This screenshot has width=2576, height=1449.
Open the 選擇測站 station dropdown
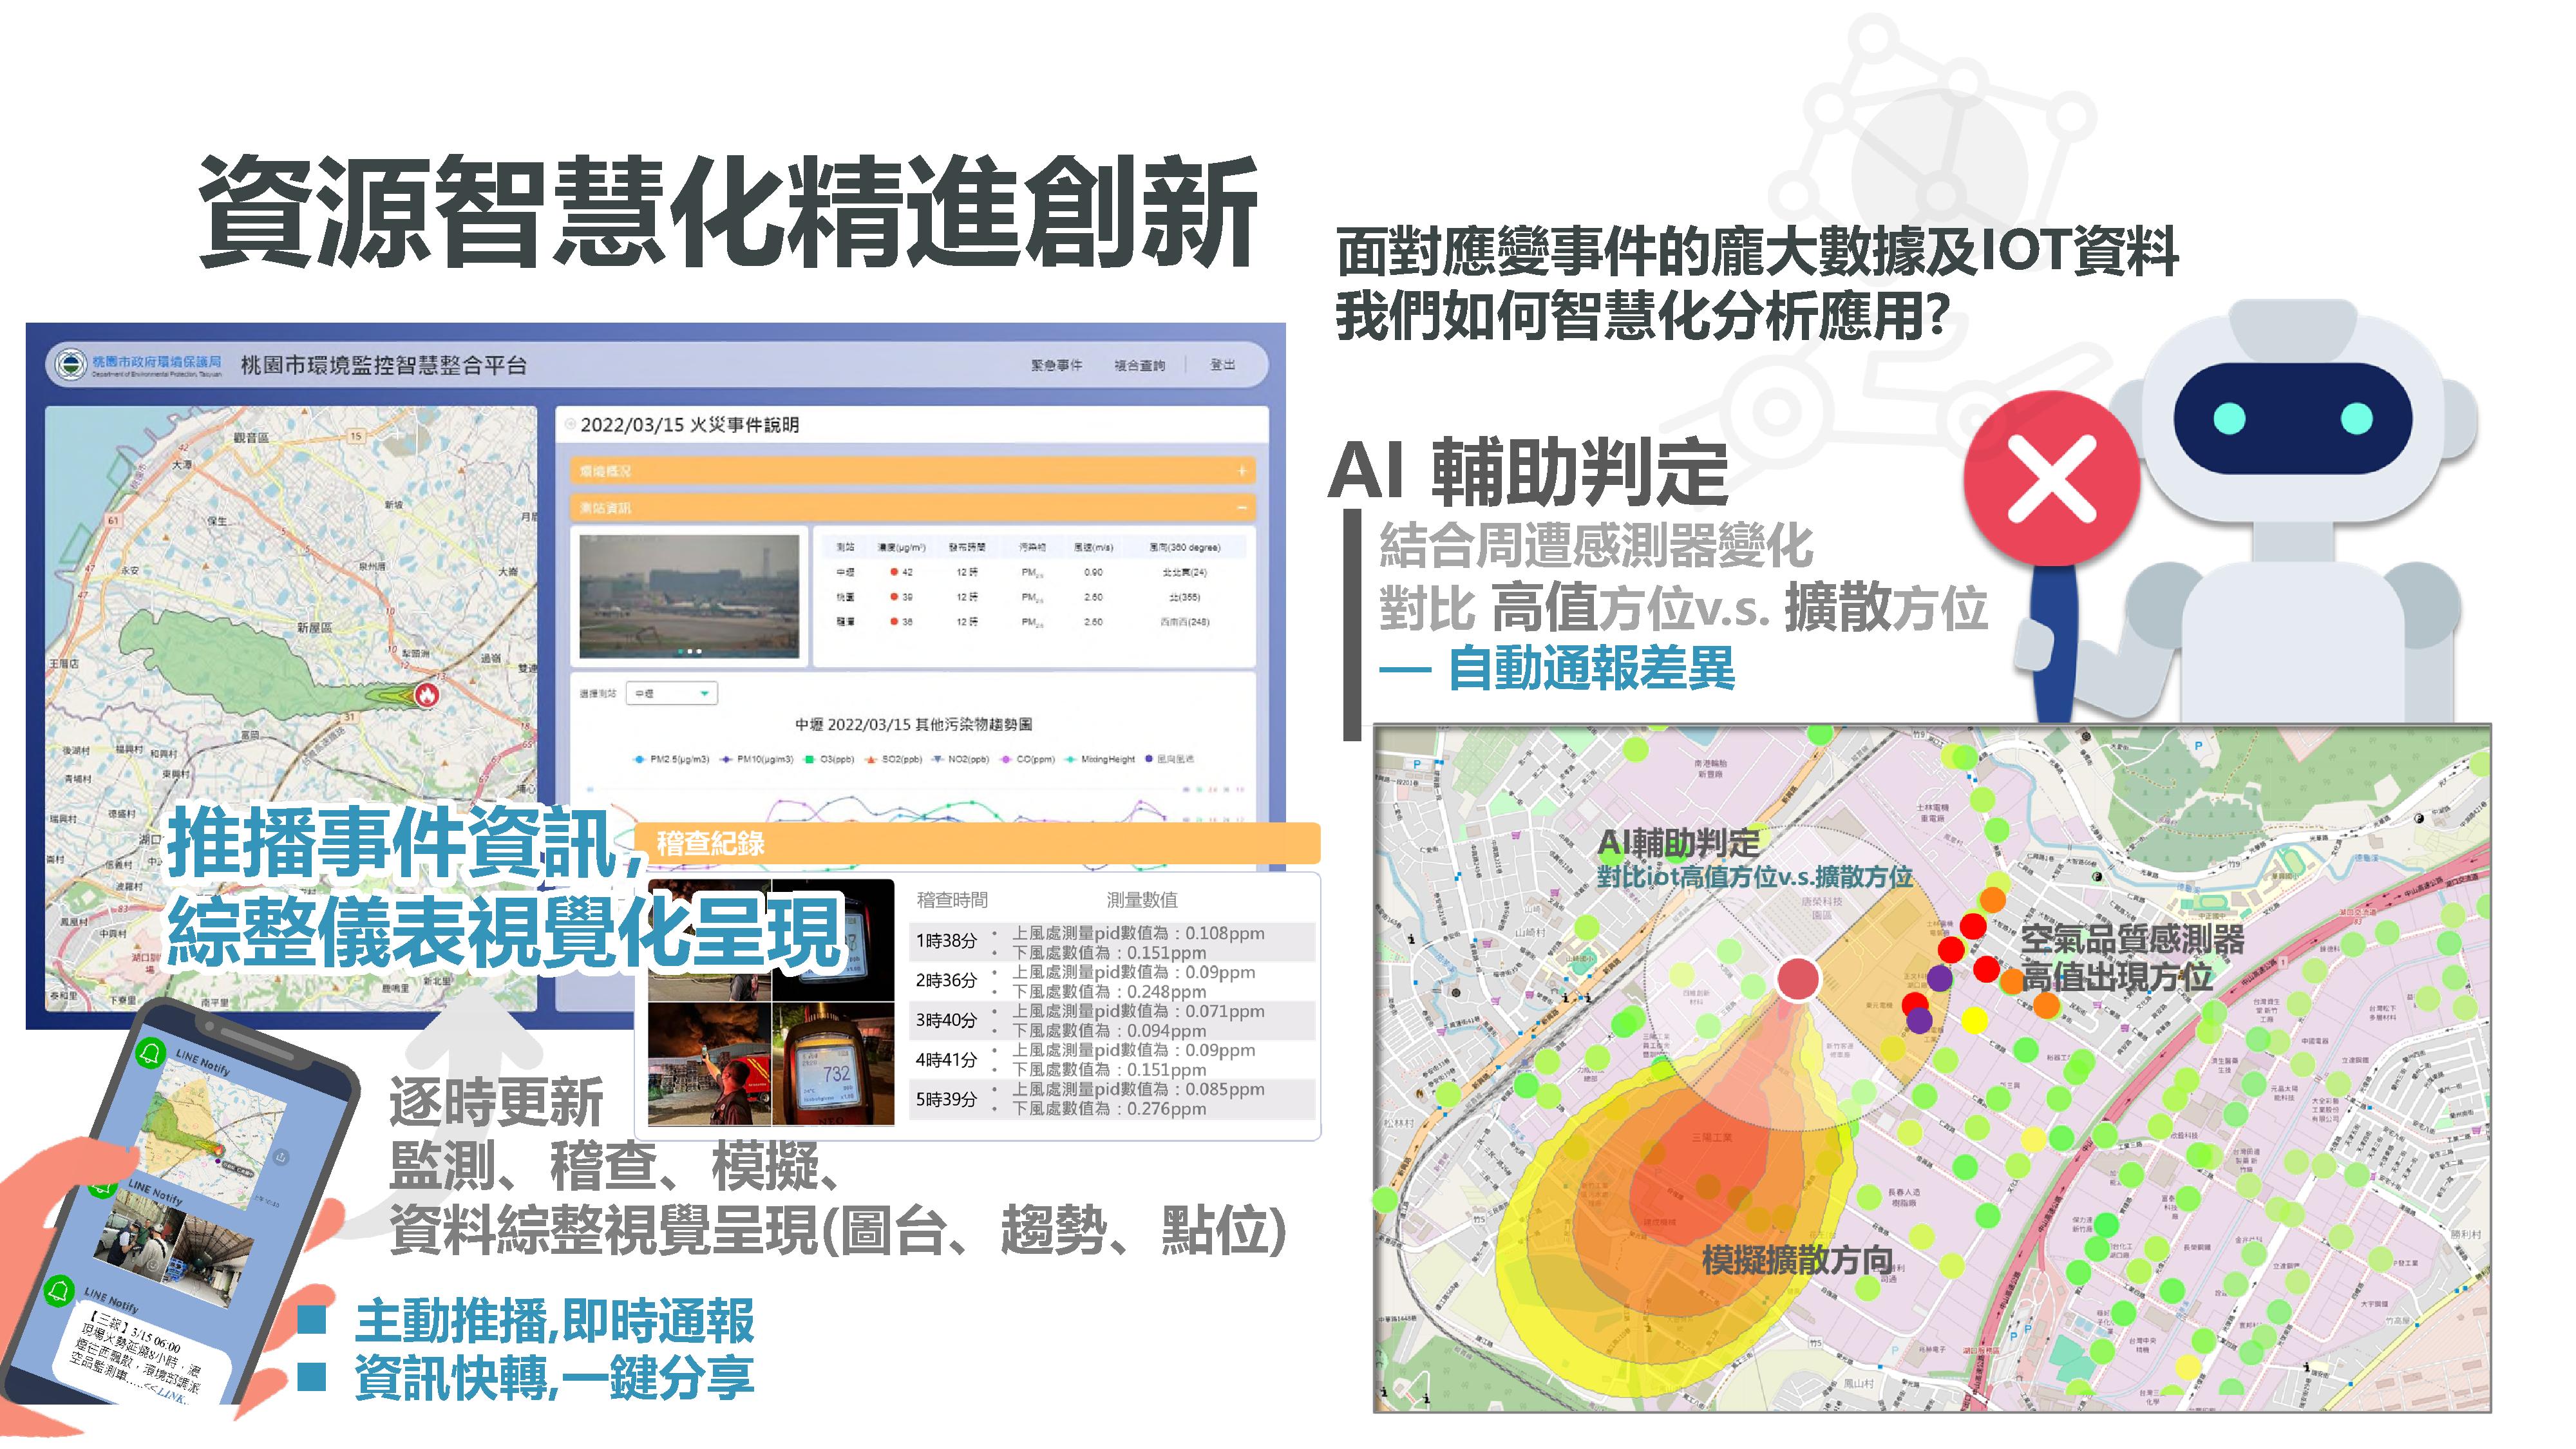click(671, 693)
